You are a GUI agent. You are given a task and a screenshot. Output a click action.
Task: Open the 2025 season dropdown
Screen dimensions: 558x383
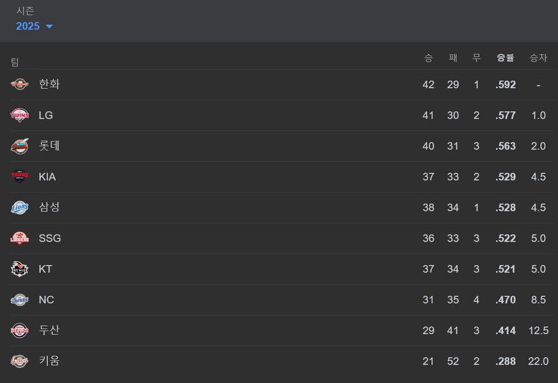point(35,26)
